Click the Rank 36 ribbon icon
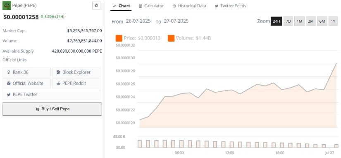341x158 pixels. 9,72
